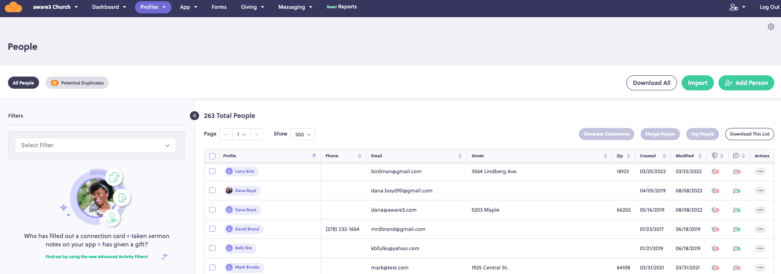The image size is (781, 274).
Task: Check the box for Kelly Bro
Action: pos(213,248)
